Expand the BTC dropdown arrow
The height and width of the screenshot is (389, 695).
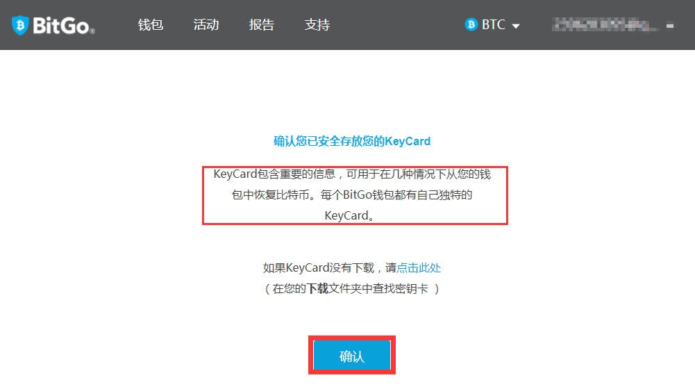coord(515,26)
